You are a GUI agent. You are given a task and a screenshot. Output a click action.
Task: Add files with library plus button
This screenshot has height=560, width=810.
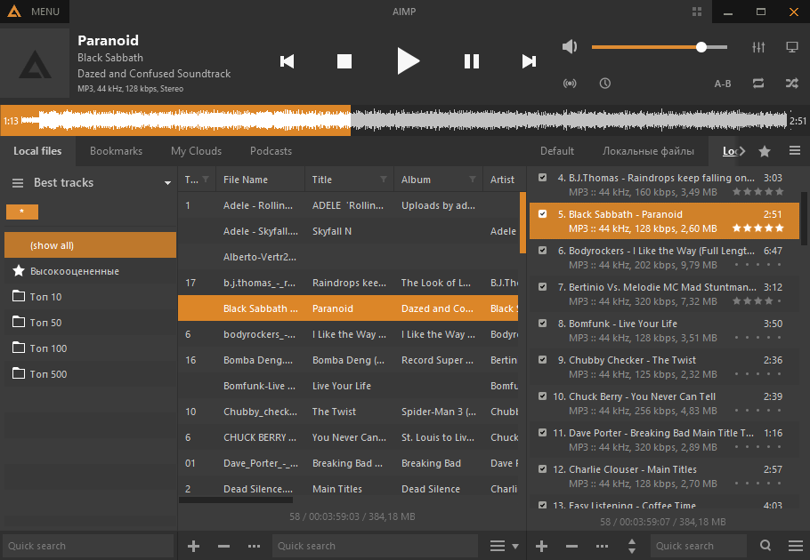193,546
